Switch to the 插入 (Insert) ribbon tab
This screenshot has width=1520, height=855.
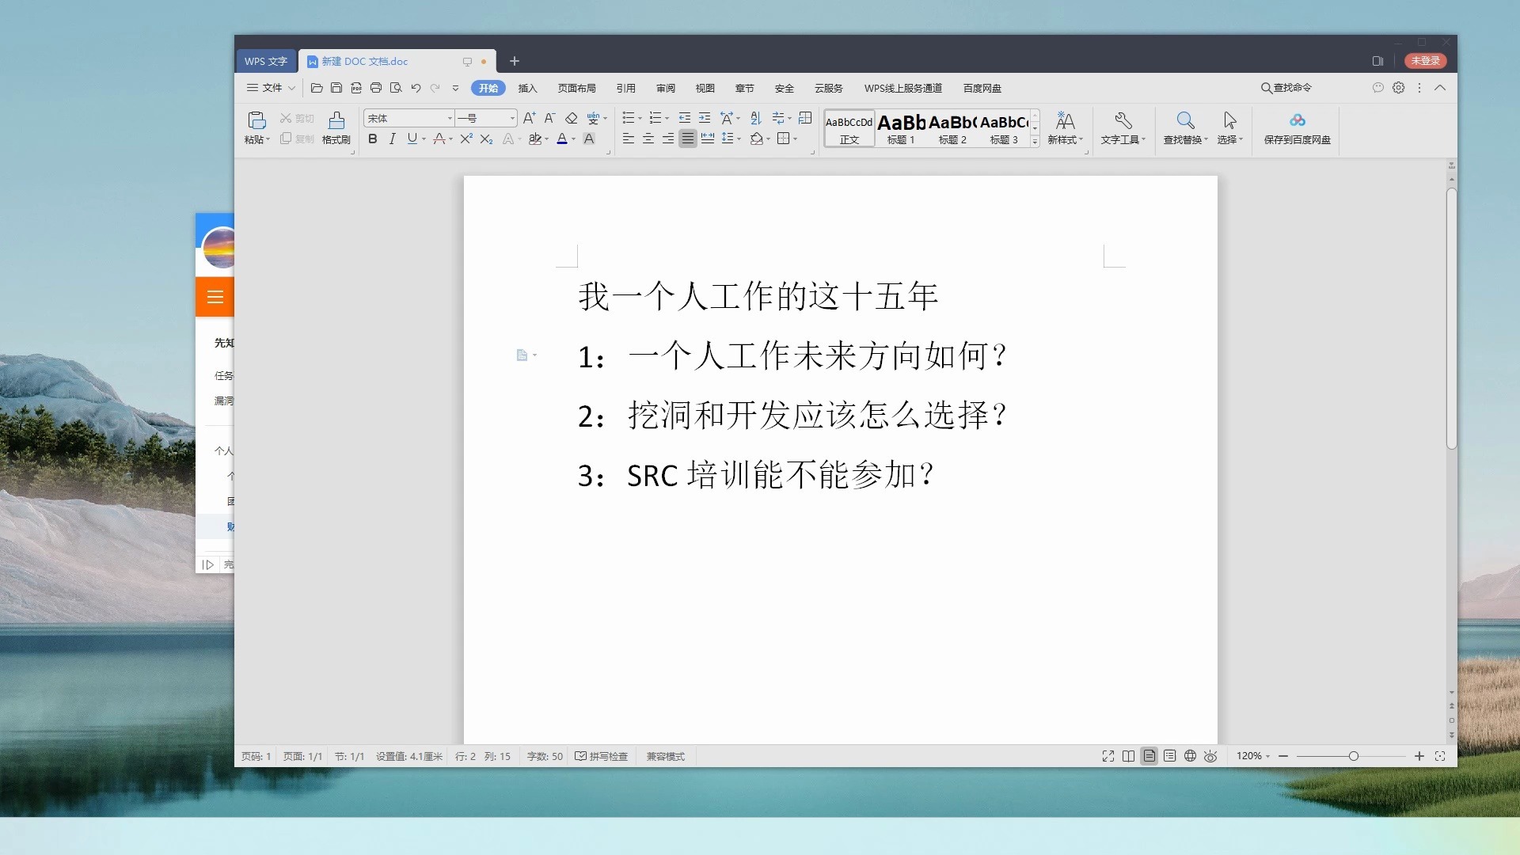(527, 88)
